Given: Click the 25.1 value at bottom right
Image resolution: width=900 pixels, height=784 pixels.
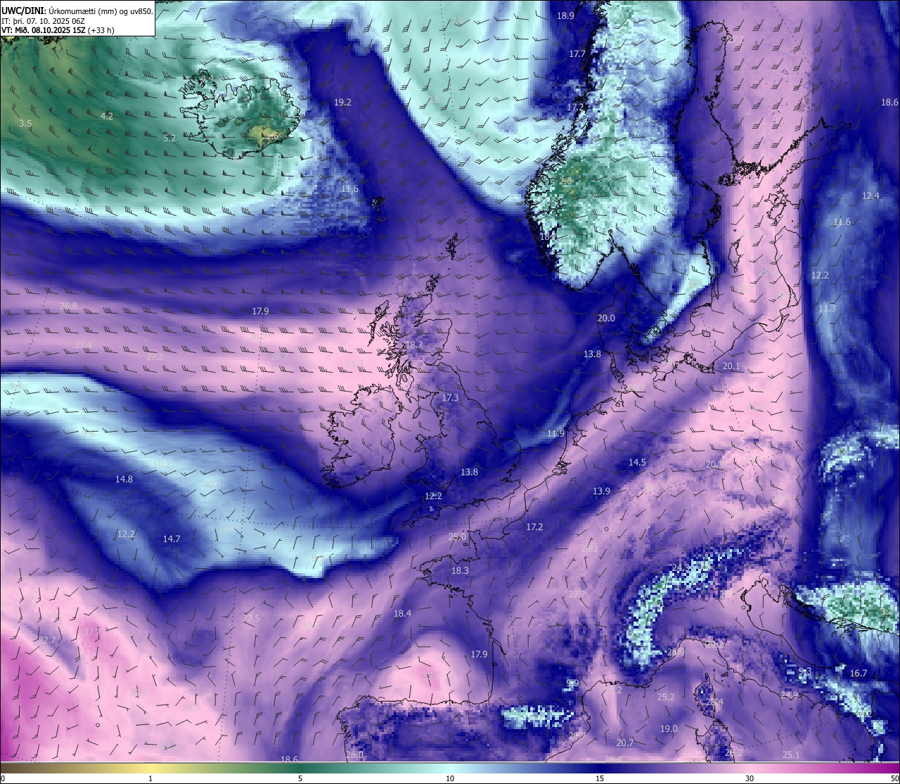Looking at the screenshot, I should click(x=791, y=754).
